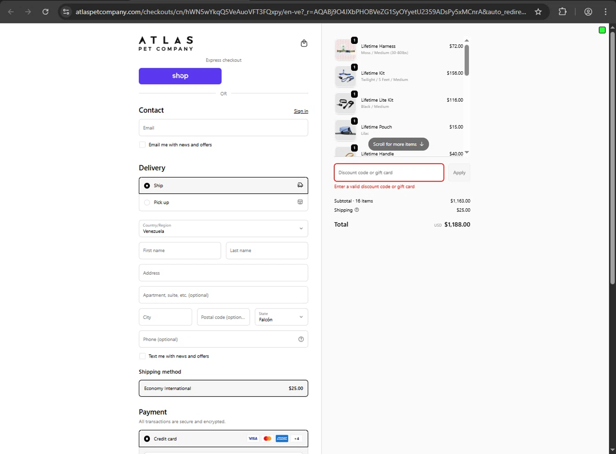Click the delivery truck icon on Ship
The image size is (616, 454).
coord(300,185)
